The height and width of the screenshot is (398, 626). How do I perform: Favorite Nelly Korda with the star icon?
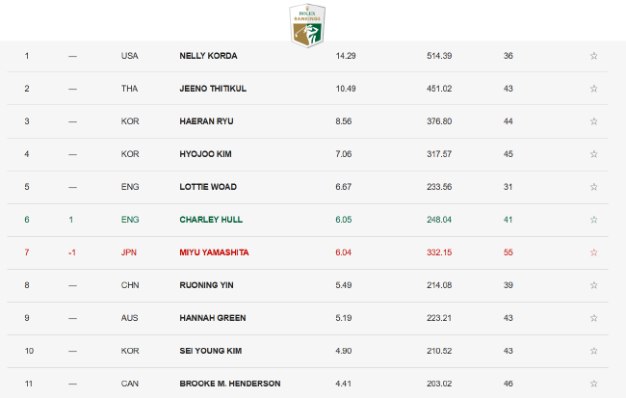click(x=593, y=56)
